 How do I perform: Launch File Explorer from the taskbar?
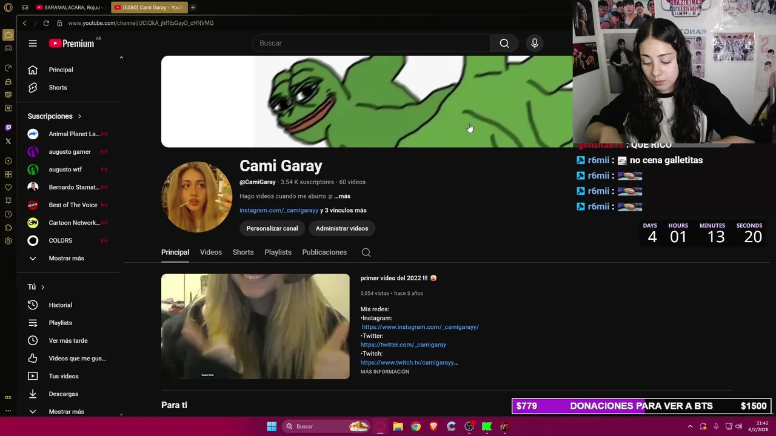[x=398, y=426]
